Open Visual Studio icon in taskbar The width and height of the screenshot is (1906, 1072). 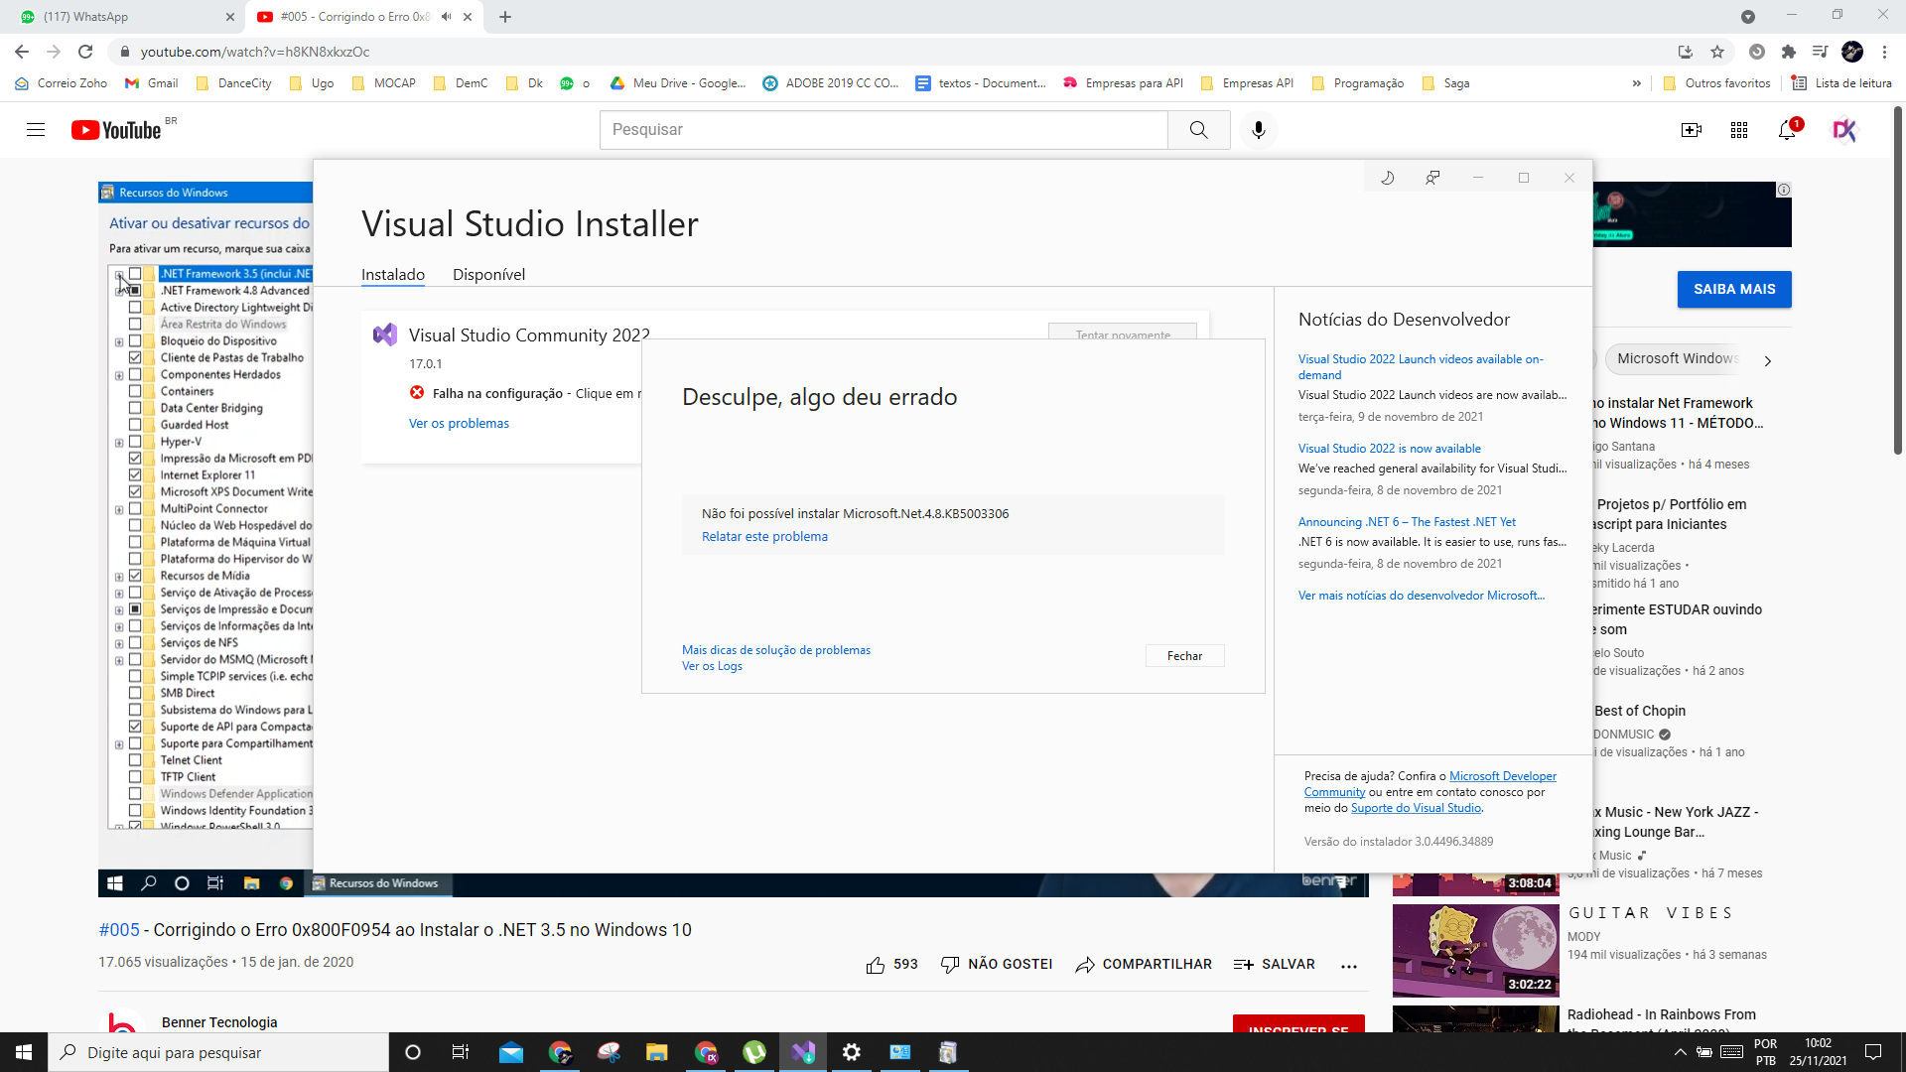pos(803,1052)
